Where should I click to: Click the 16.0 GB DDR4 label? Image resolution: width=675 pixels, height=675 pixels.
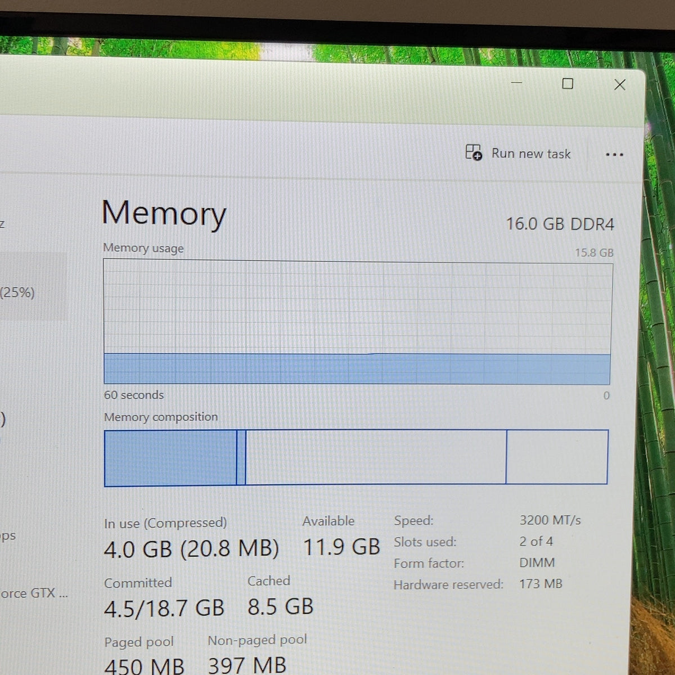pos(560,224)
